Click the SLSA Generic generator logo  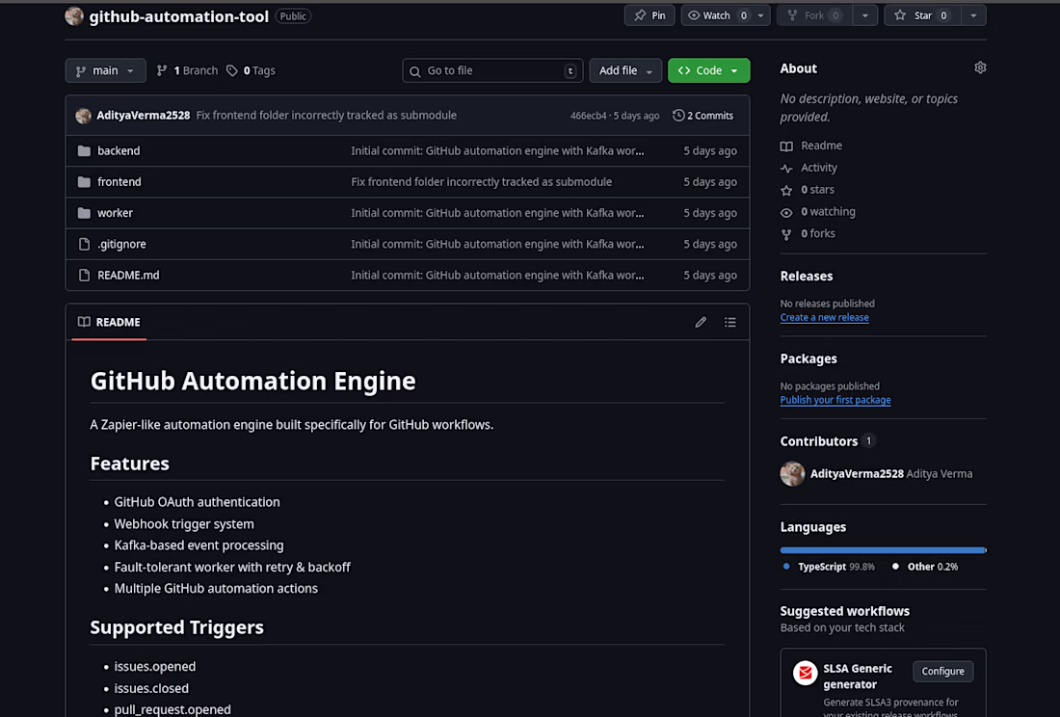coord(805,673)
